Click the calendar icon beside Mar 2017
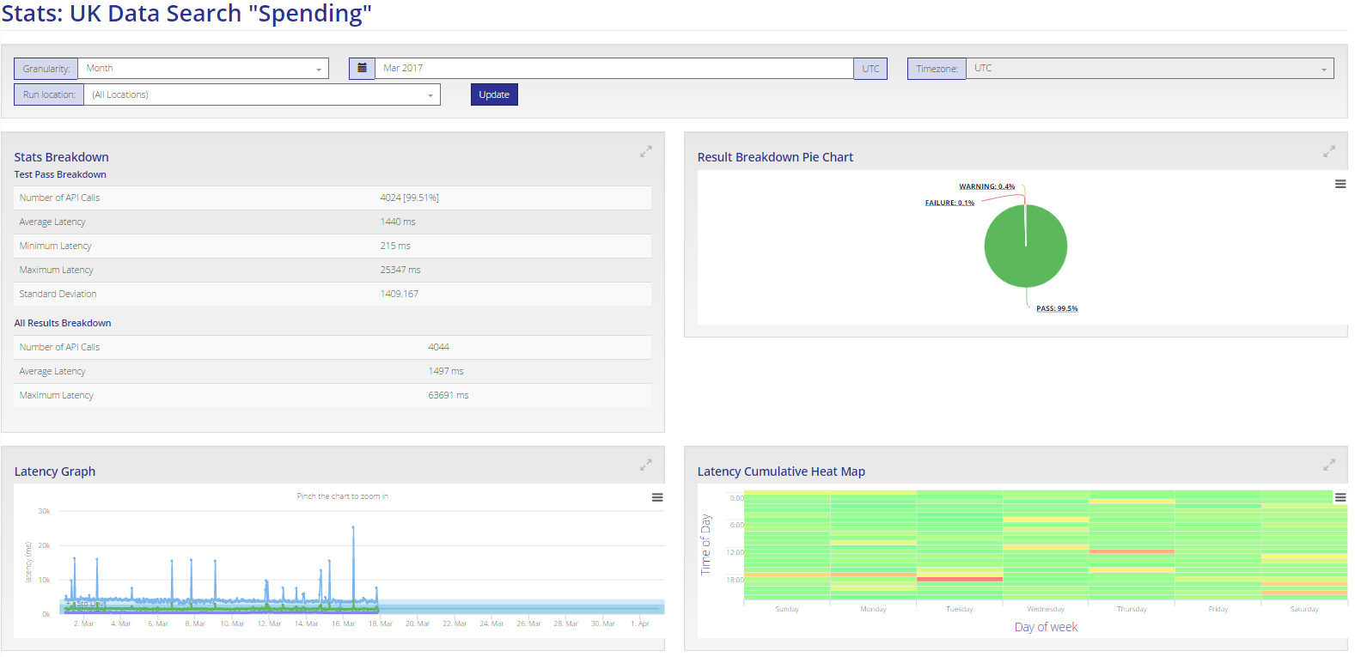The image size is (1355, 657). pos(362,69)
